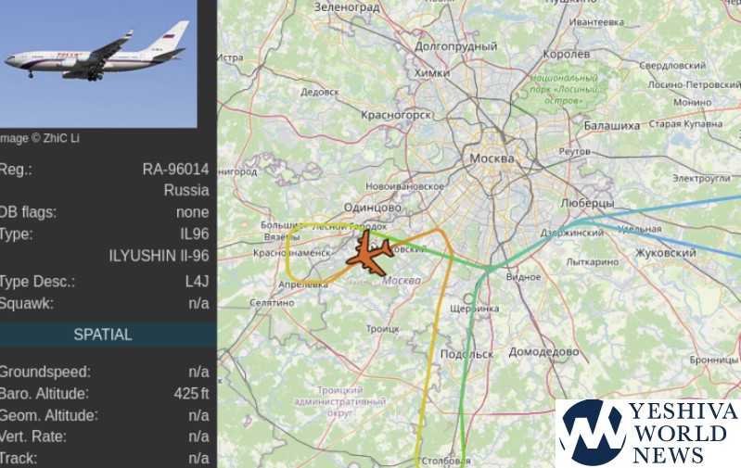Click the Image © ZhiC Li credit
Image resolution: width=741 pixels, height=468 pixels.
tap(39, 138)
